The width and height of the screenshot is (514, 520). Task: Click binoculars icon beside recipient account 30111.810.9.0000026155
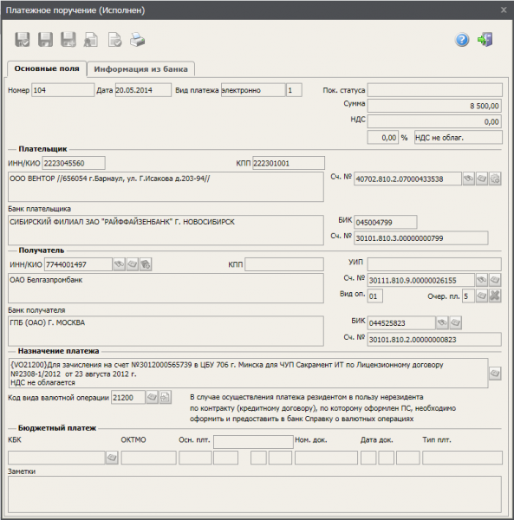pos(482,280)
